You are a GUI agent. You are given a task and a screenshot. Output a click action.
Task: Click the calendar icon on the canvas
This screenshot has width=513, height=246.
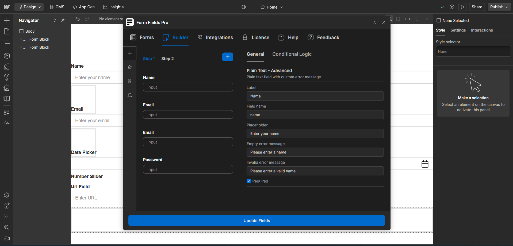pyautogui.click(x=425, y=164)
